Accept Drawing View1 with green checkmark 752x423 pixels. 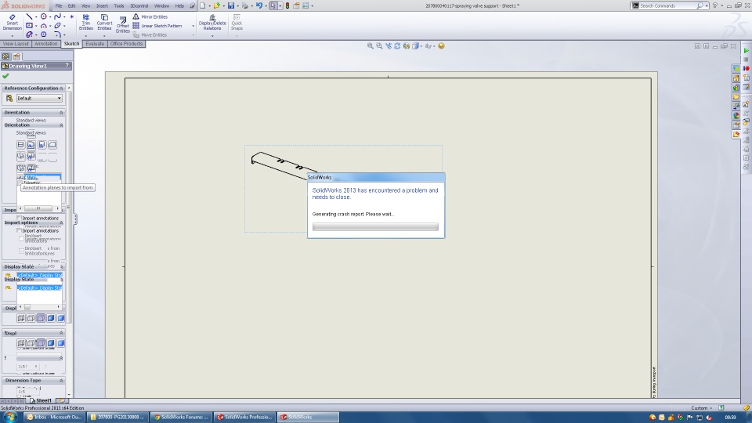tap(5, 76)
